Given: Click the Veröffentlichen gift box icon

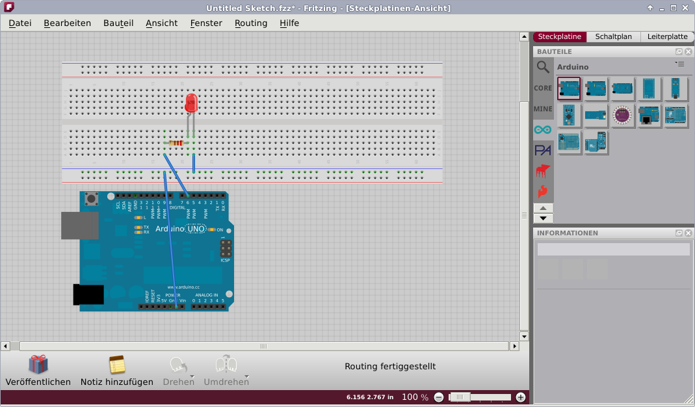Looking at the screenshot, I should [38, 365].
